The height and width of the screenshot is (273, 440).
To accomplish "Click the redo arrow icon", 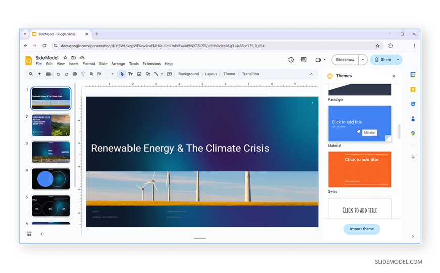I will tap(66, 74).
